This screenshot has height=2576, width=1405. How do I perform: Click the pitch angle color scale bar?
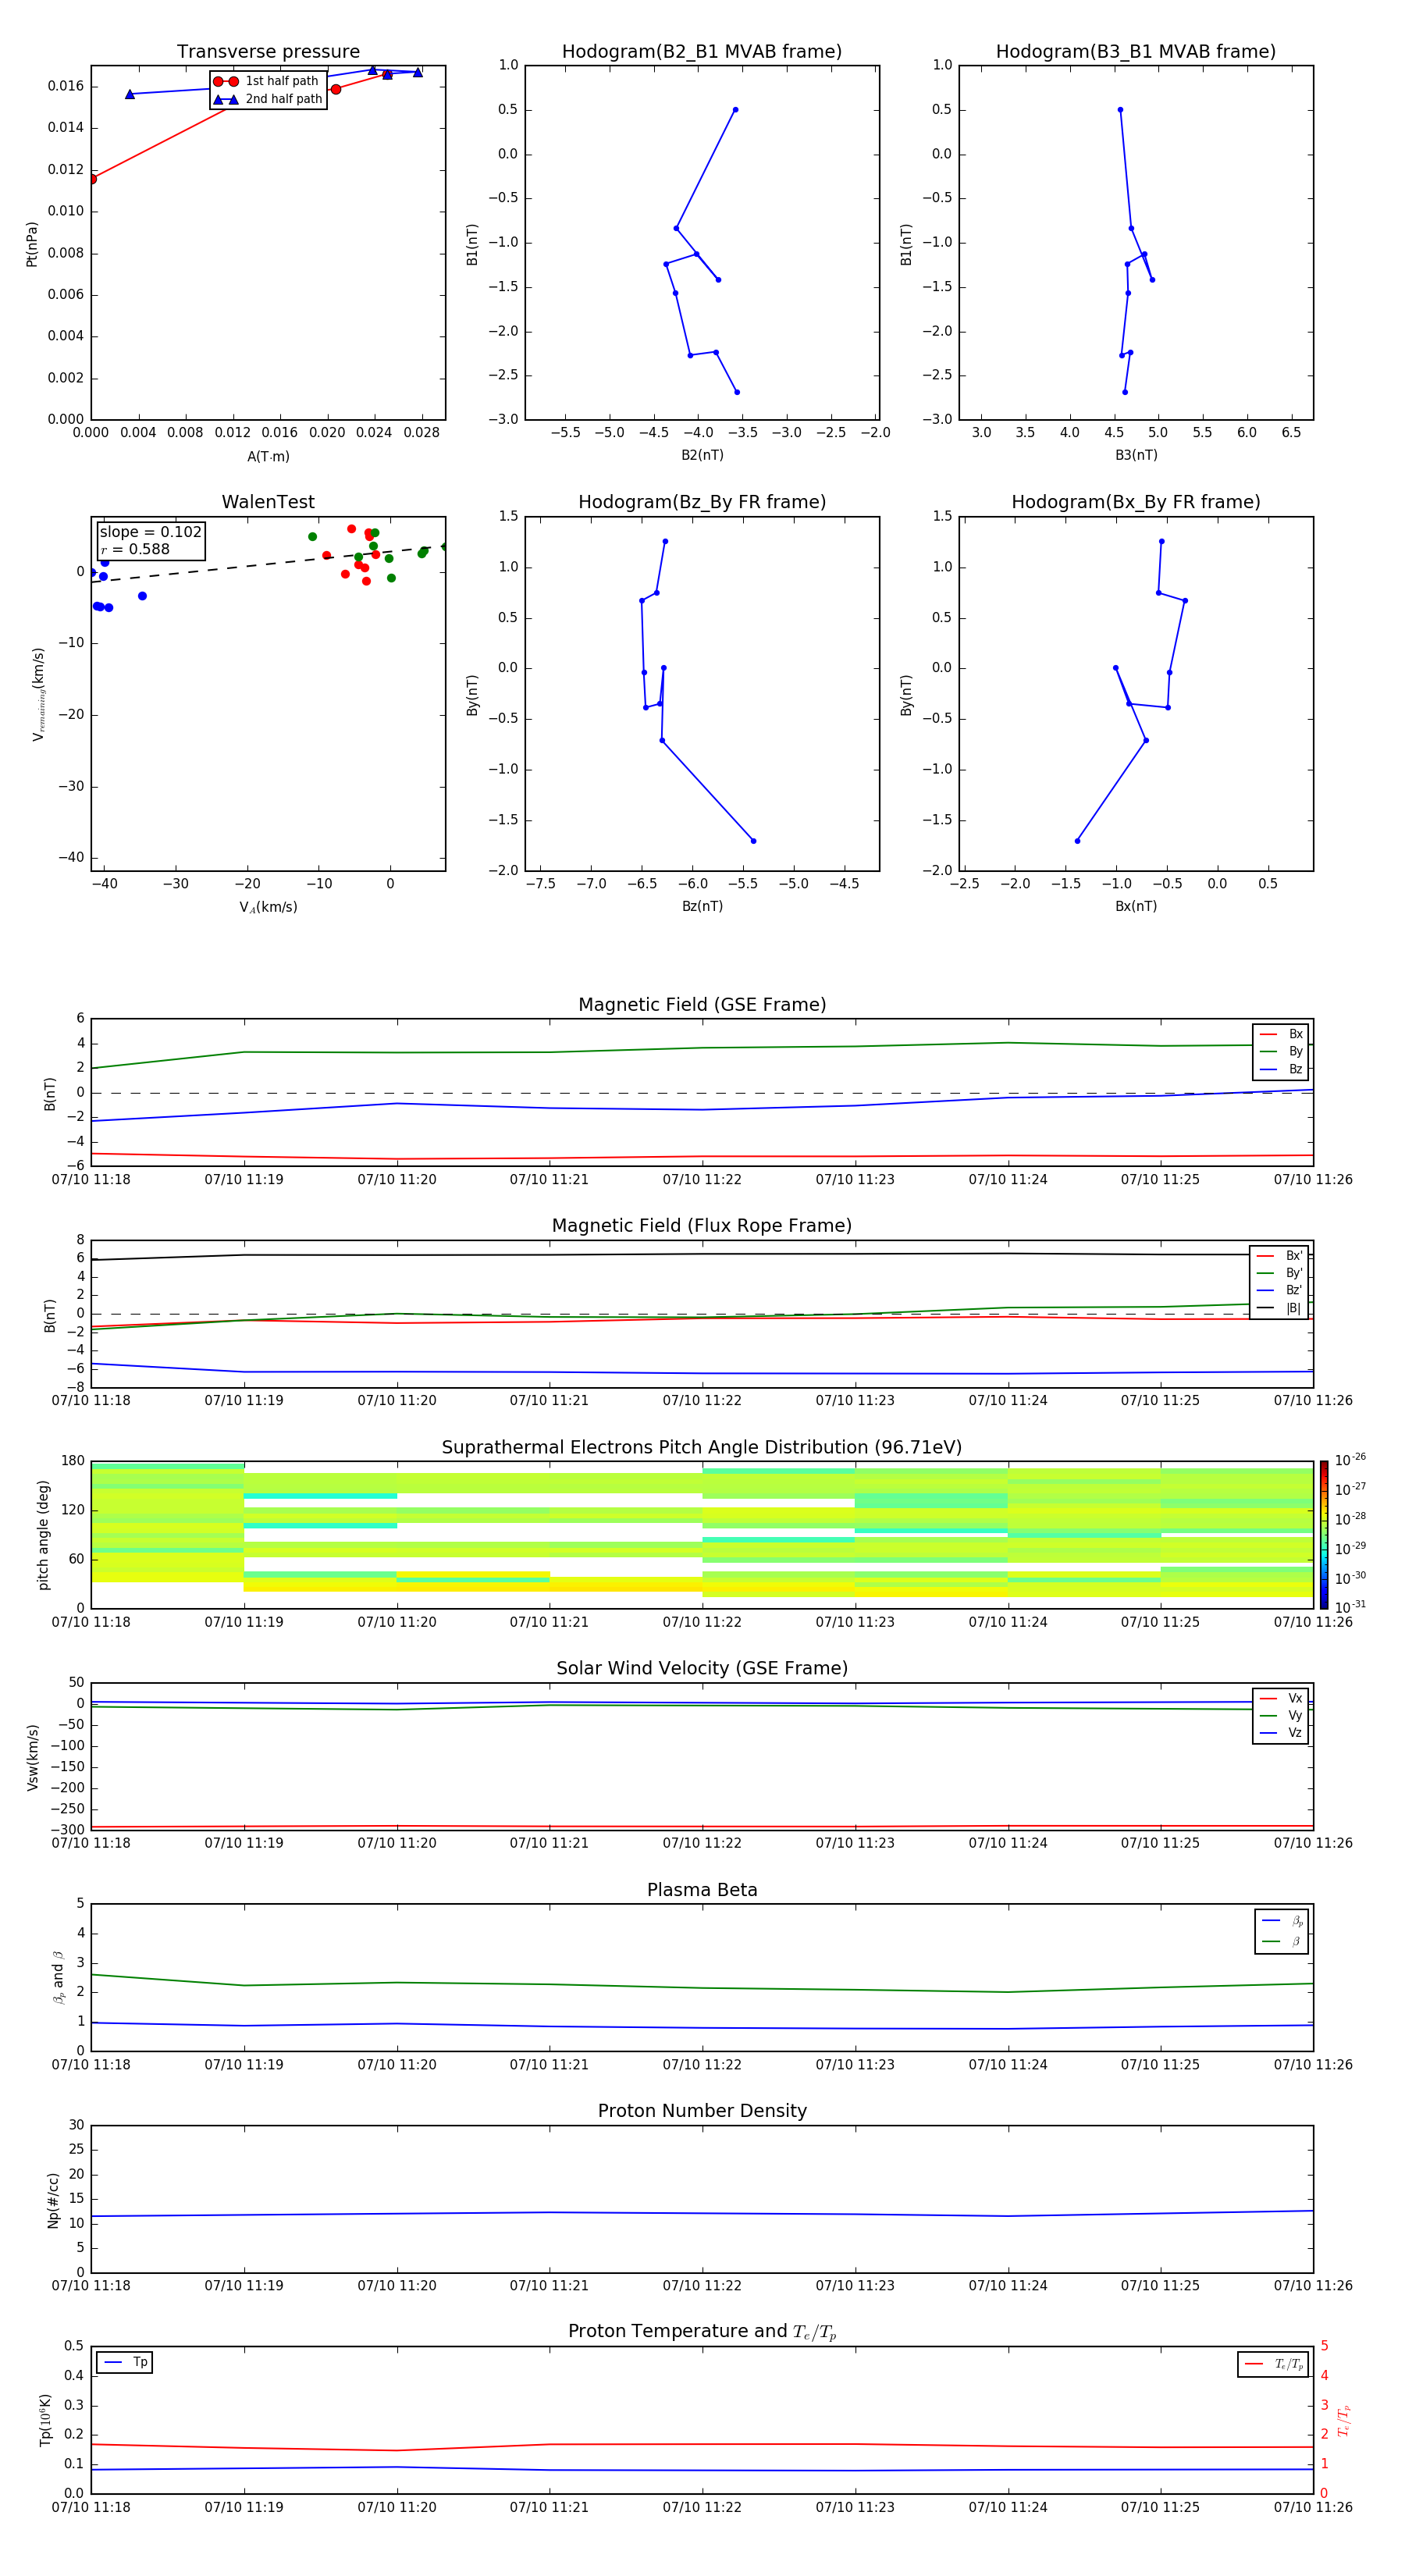pos(1323,1534)
